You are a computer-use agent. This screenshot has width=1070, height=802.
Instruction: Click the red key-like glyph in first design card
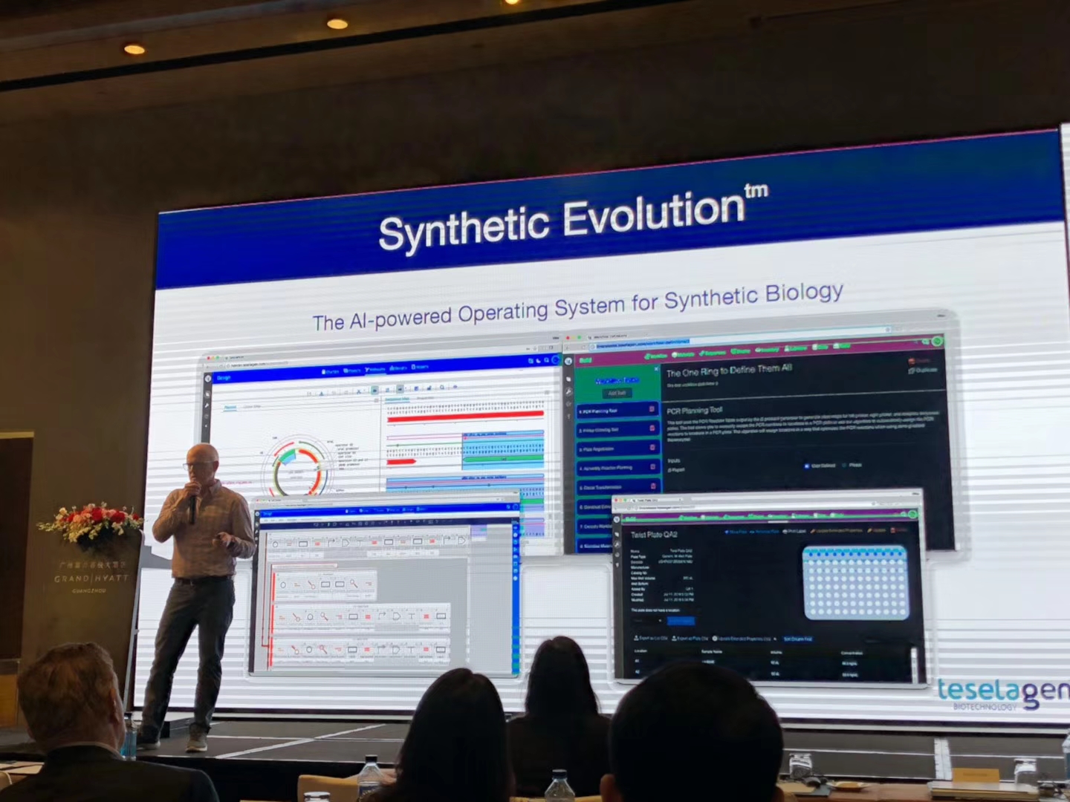point(311,584)
